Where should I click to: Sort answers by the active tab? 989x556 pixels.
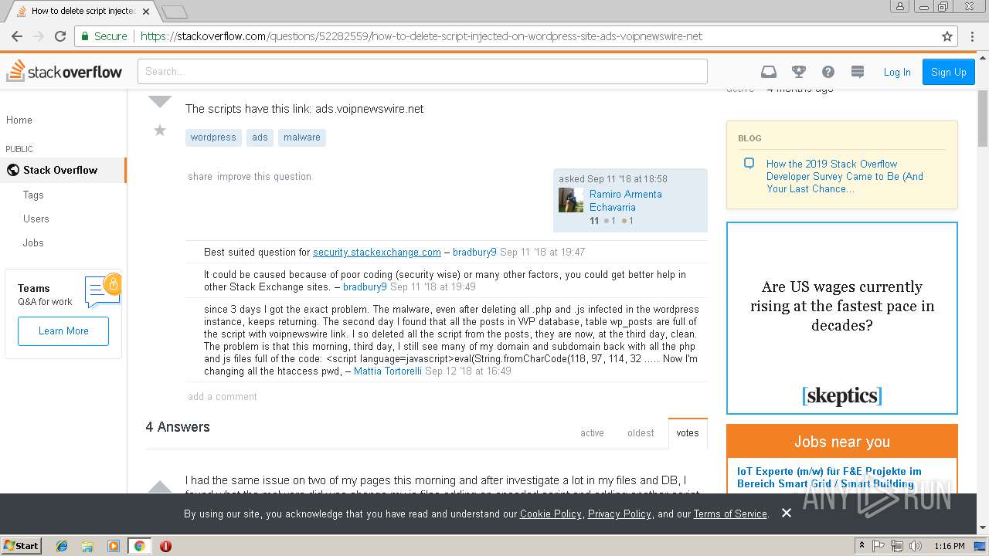coord(592,433)
